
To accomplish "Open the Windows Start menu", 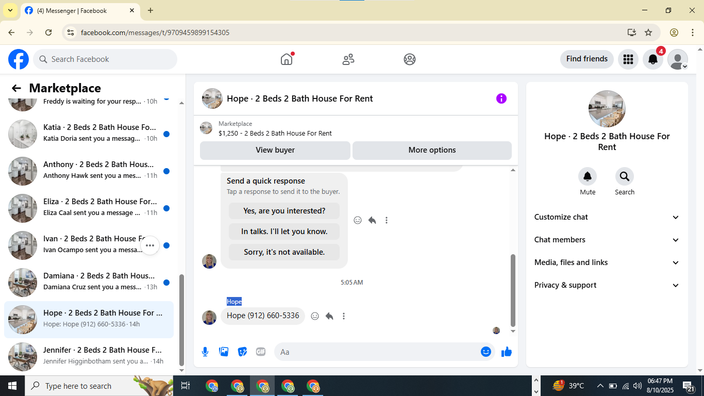I will click(12, 386).
